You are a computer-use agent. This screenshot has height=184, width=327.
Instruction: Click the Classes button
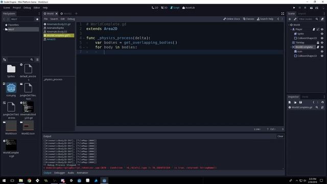tap(249, 19)
